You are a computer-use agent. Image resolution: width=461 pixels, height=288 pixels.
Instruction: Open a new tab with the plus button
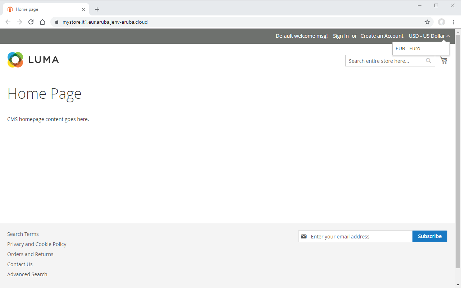(x=97, y=9)
